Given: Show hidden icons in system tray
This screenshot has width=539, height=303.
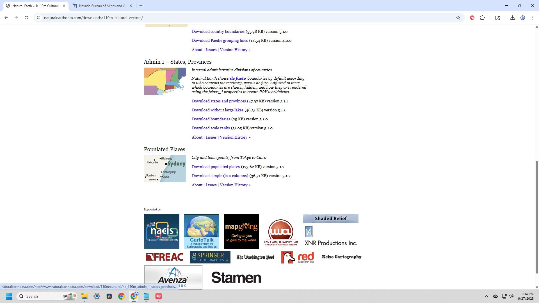Looking at the screenshot, I should [x=486, y=296].
